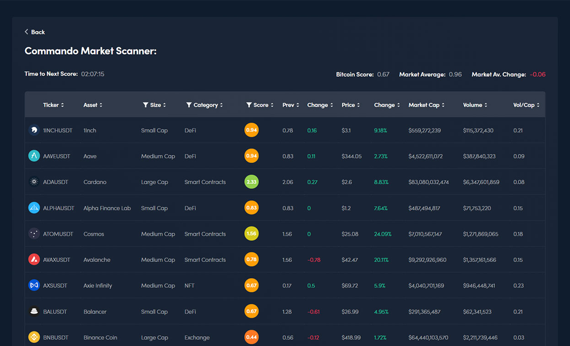Open the ATOMUSDT ticker row

coord(58,234)
